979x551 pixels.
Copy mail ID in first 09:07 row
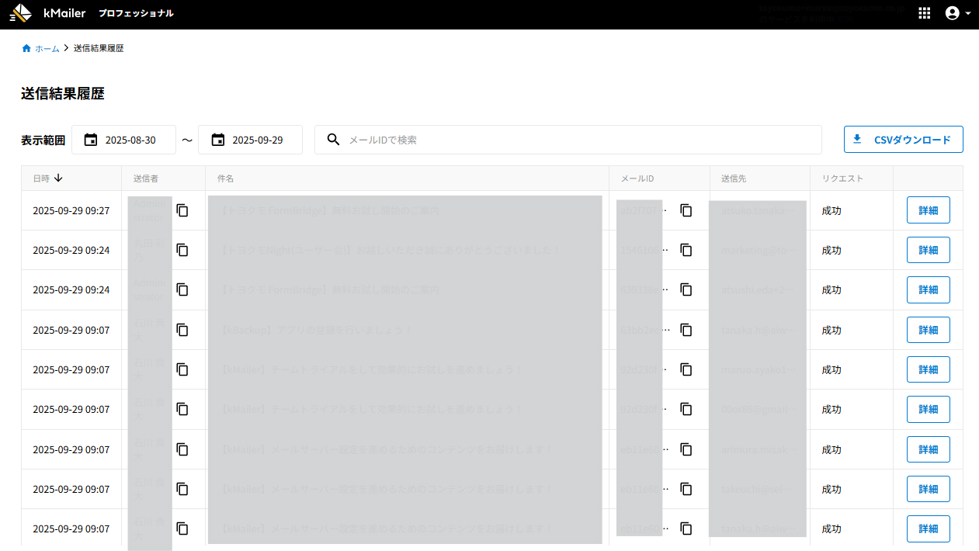coord(686,330)
